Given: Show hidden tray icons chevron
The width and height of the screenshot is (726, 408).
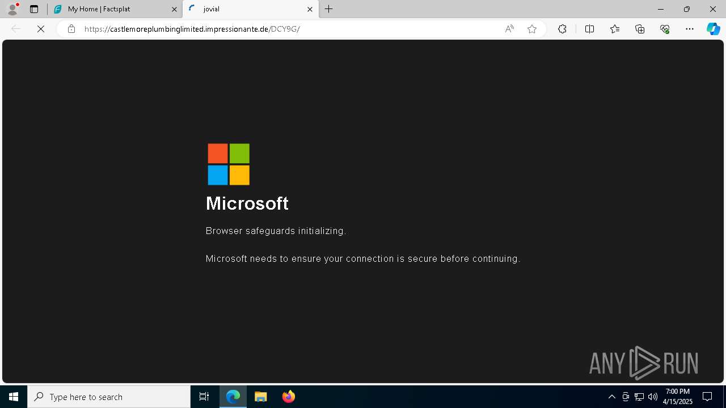Looking at the screenshot, I should click(x=611, y=397).
